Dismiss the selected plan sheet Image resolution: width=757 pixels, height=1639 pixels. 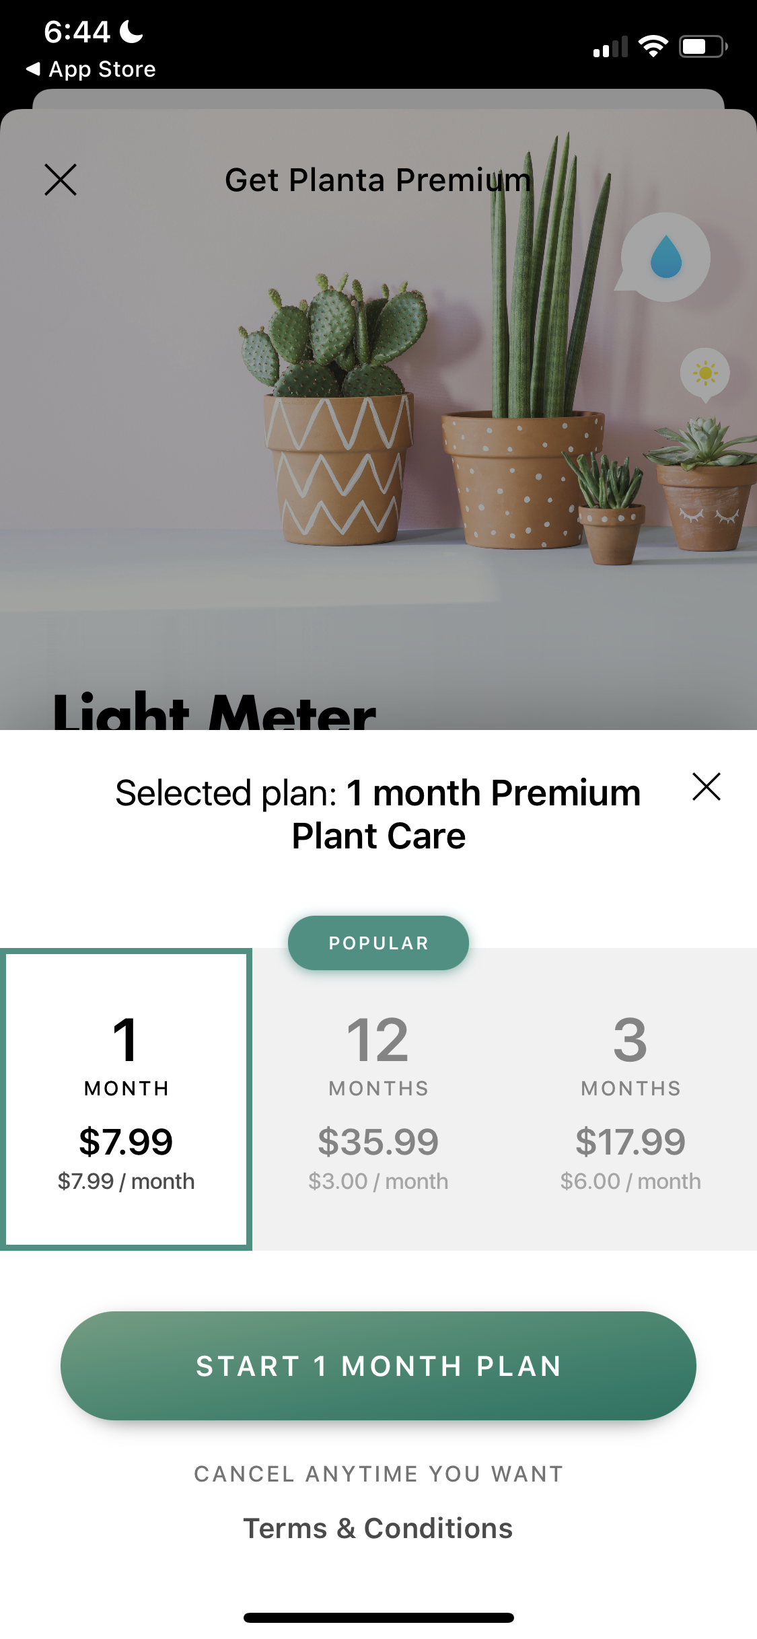[x=706, y=787]
